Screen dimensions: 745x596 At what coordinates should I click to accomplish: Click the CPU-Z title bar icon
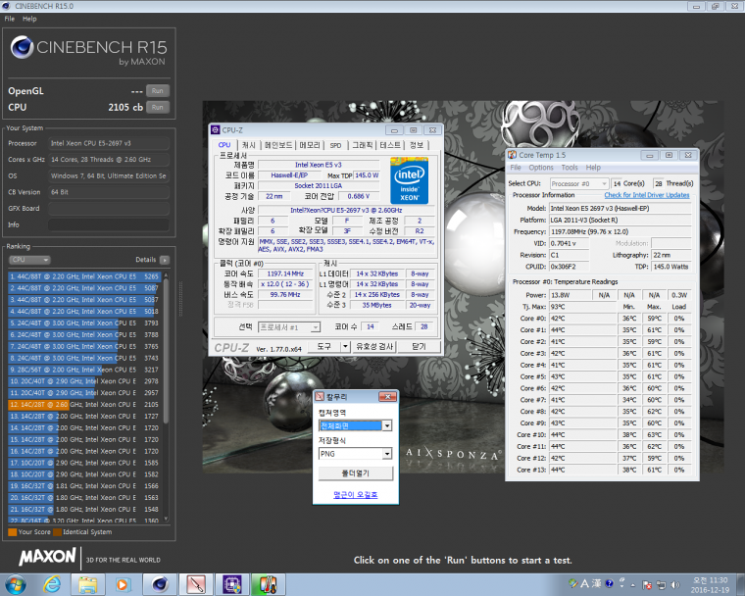216,129
